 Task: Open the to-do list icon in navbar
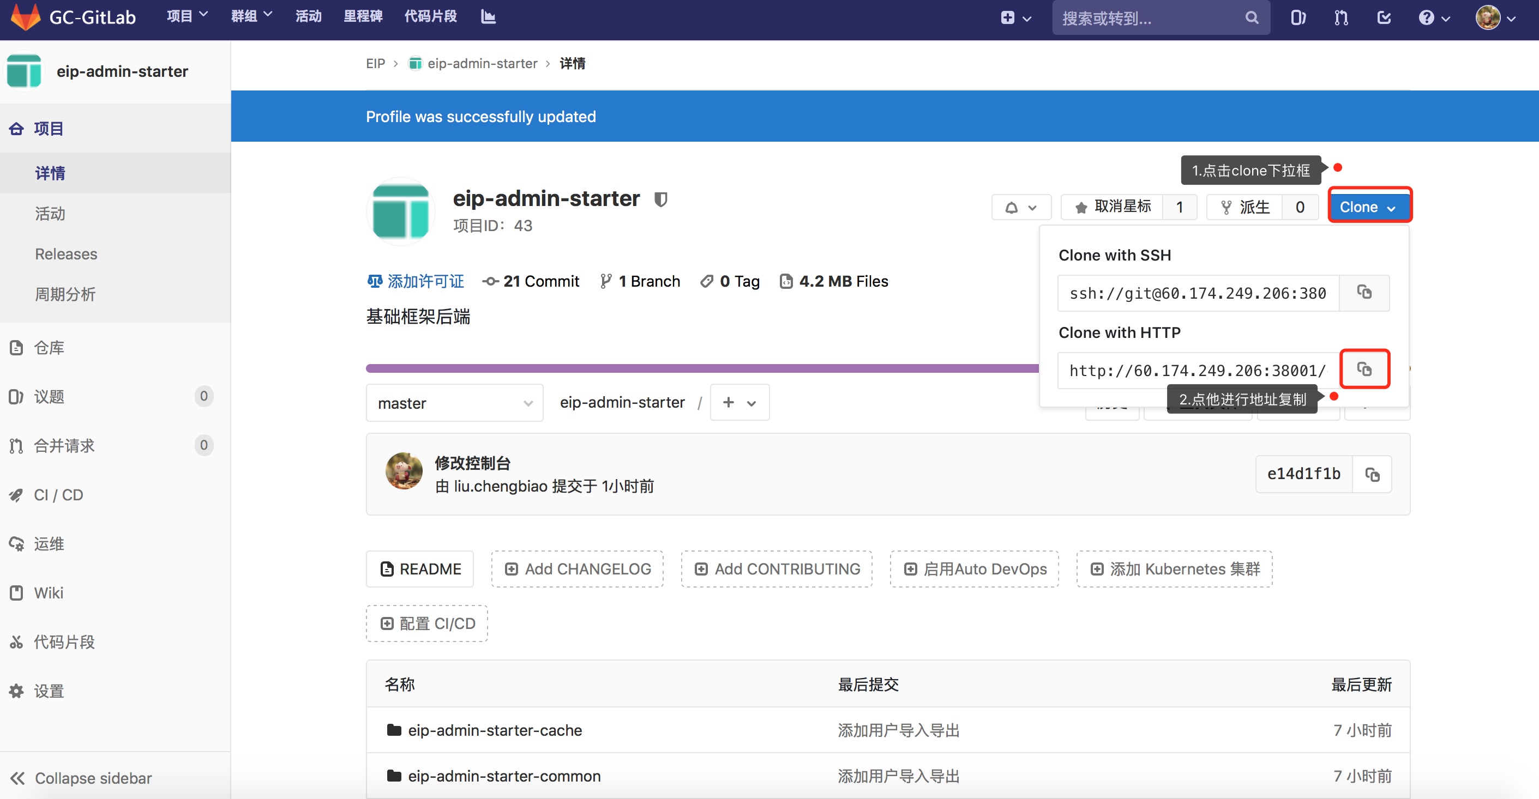[x=1384, y=18]
